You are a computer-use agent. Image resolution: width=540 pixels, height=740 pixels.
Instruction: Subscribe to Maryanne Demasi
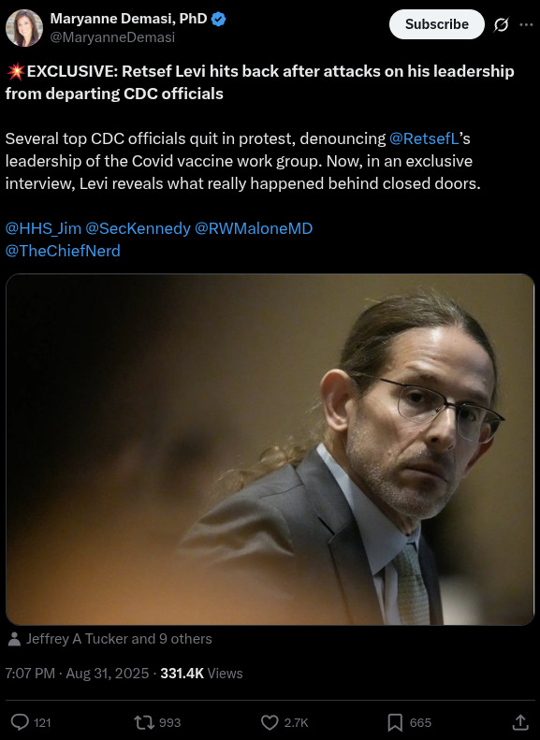437,24
